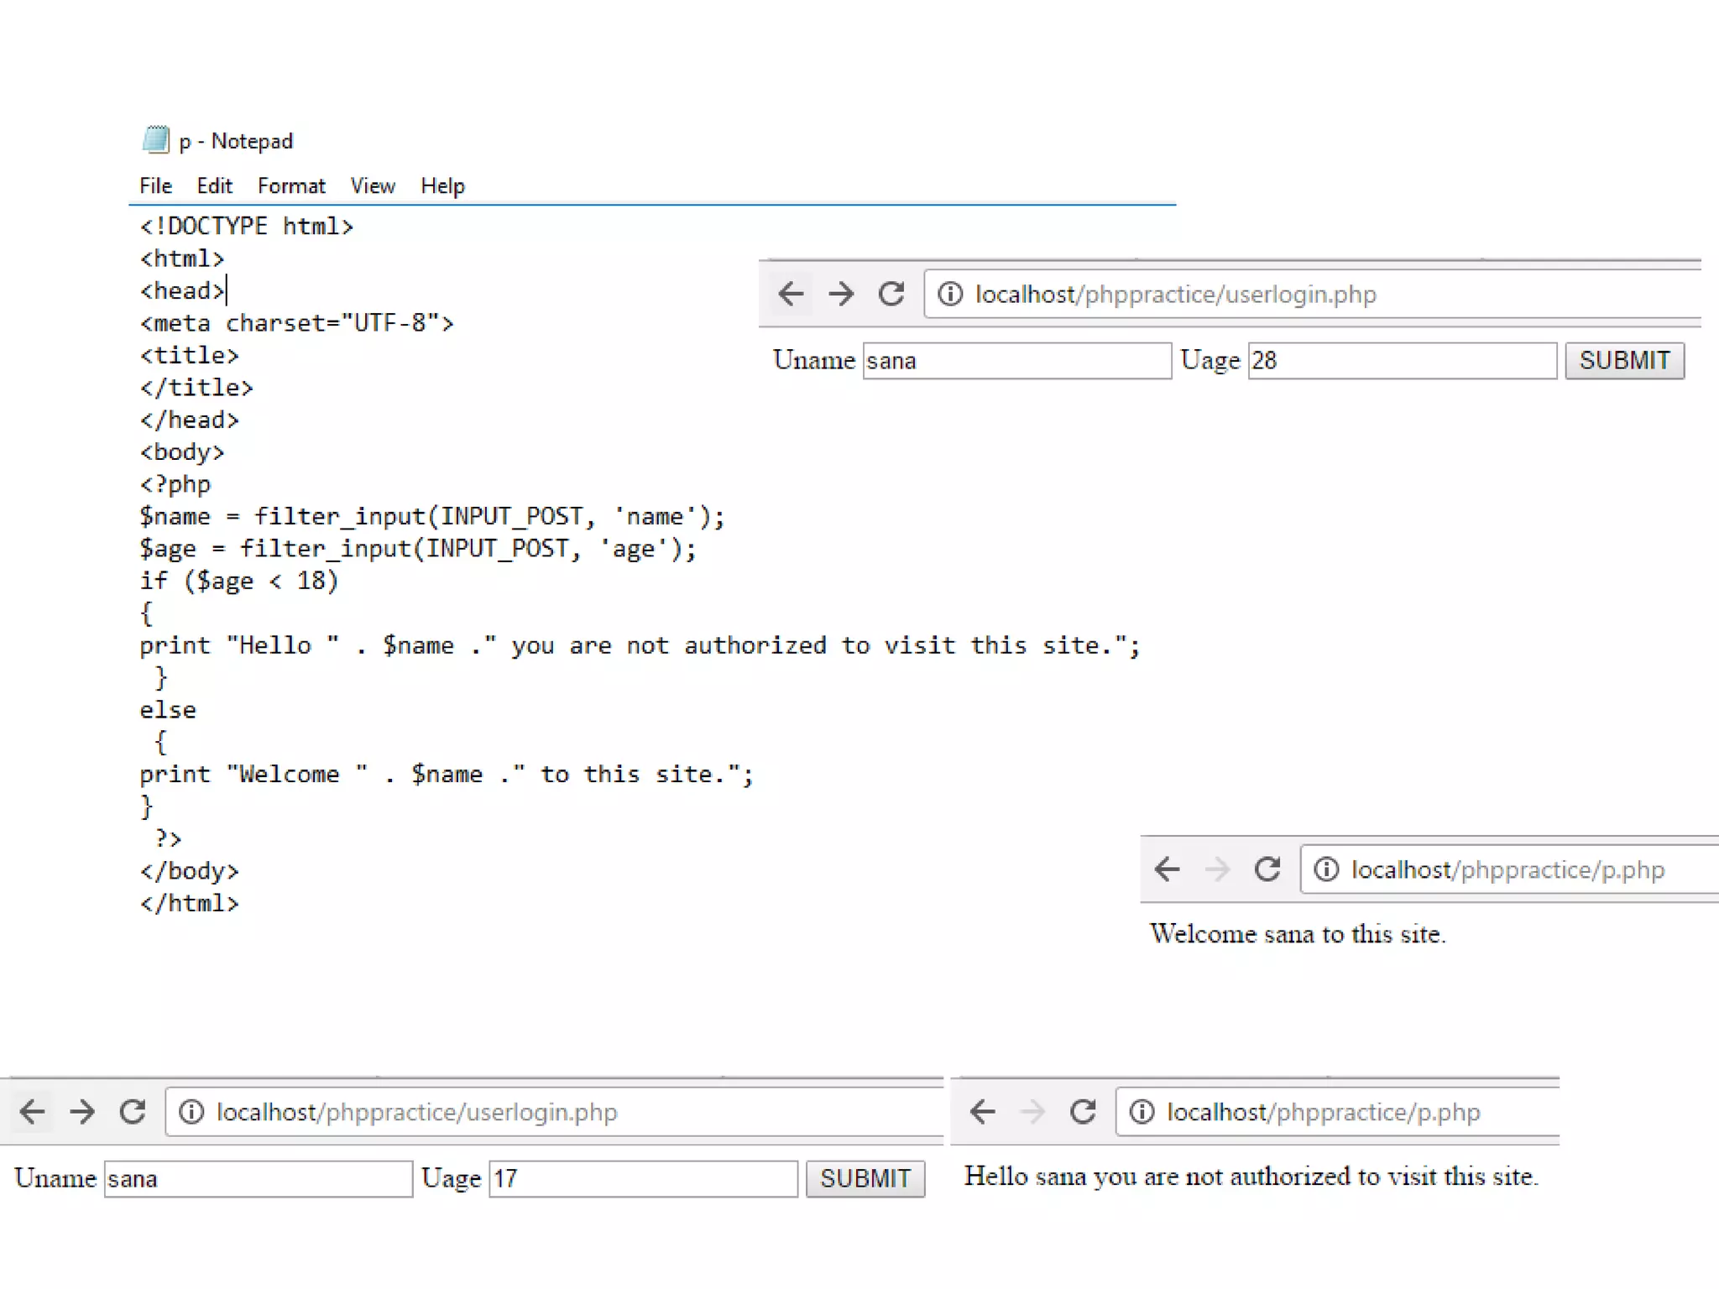Click Uname field in bottom login form
Viewport: 1719px width, 1289px height.
[x=258, y=1178]
